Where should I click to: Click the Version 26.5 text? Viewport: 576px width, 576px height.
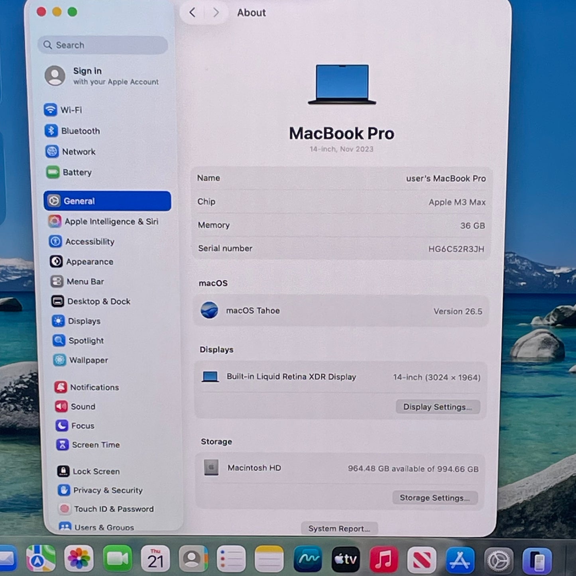pos(458,311)
